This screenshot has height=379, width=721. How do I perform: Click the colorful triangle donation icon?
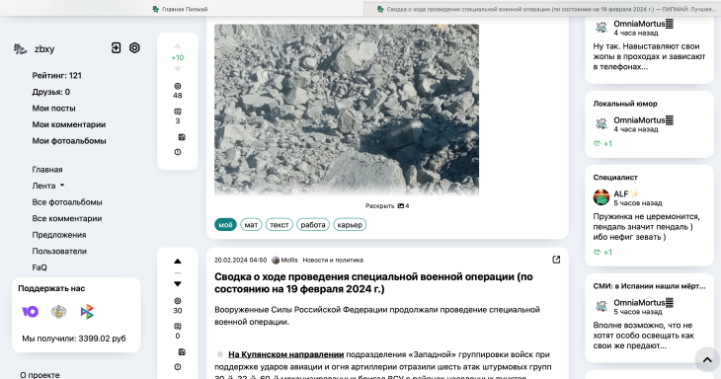point(87,312)
